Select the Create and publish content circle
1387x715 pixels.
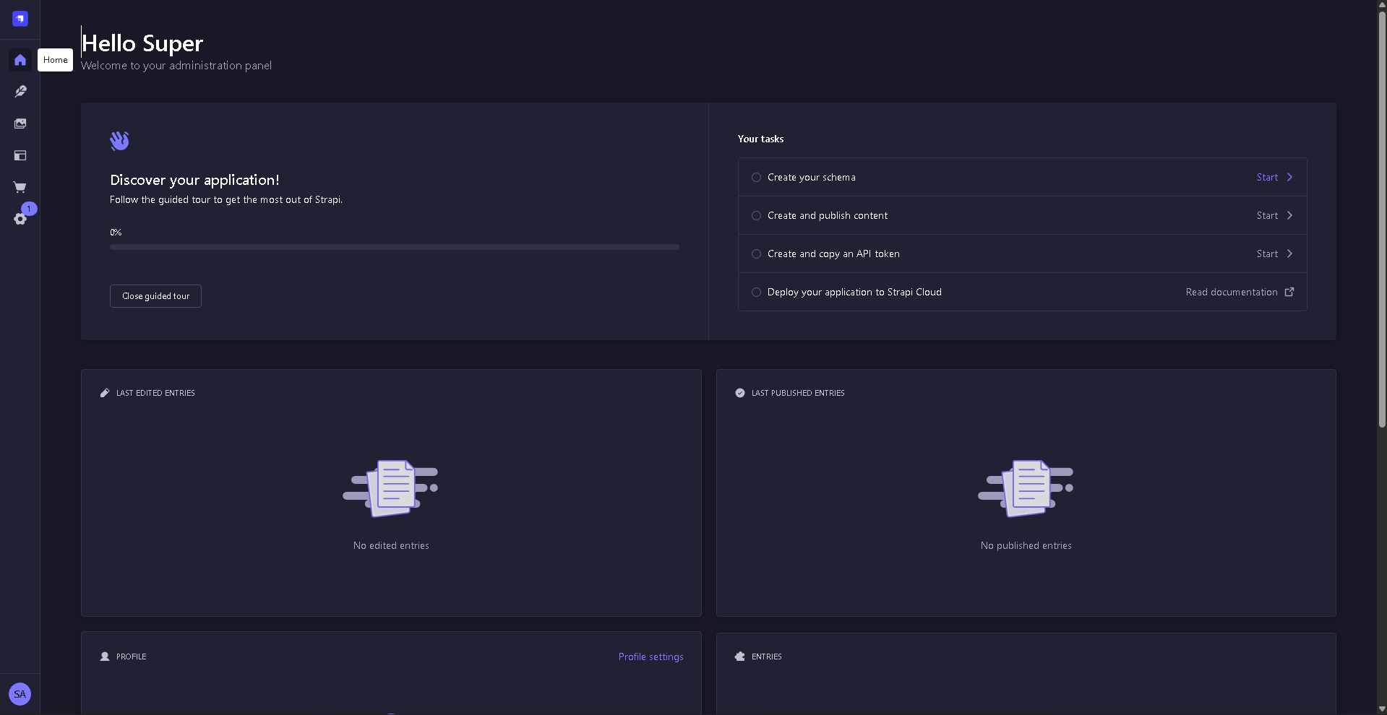point(756,215)
